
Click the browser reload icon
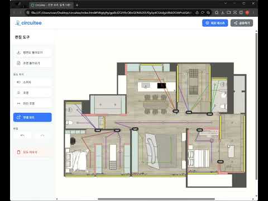(203, 12)
